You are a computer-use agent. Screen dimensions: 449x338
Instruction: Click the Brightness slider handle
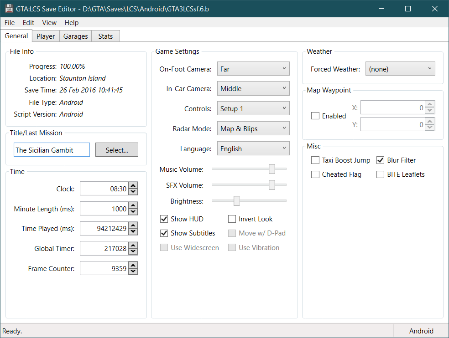(x=236, y=201)
